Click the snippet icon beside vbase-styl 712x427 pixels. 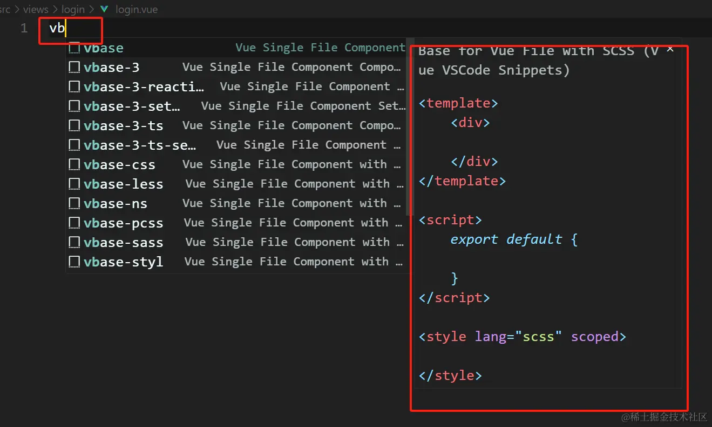pyautogui.click(x=74, y=262)
